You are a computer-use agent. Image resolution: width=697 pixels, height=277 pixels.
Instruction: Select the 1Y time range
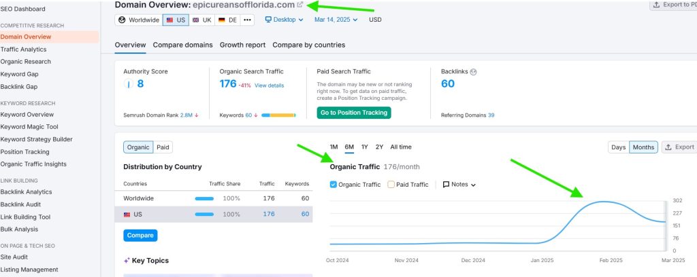click(366, 147)
